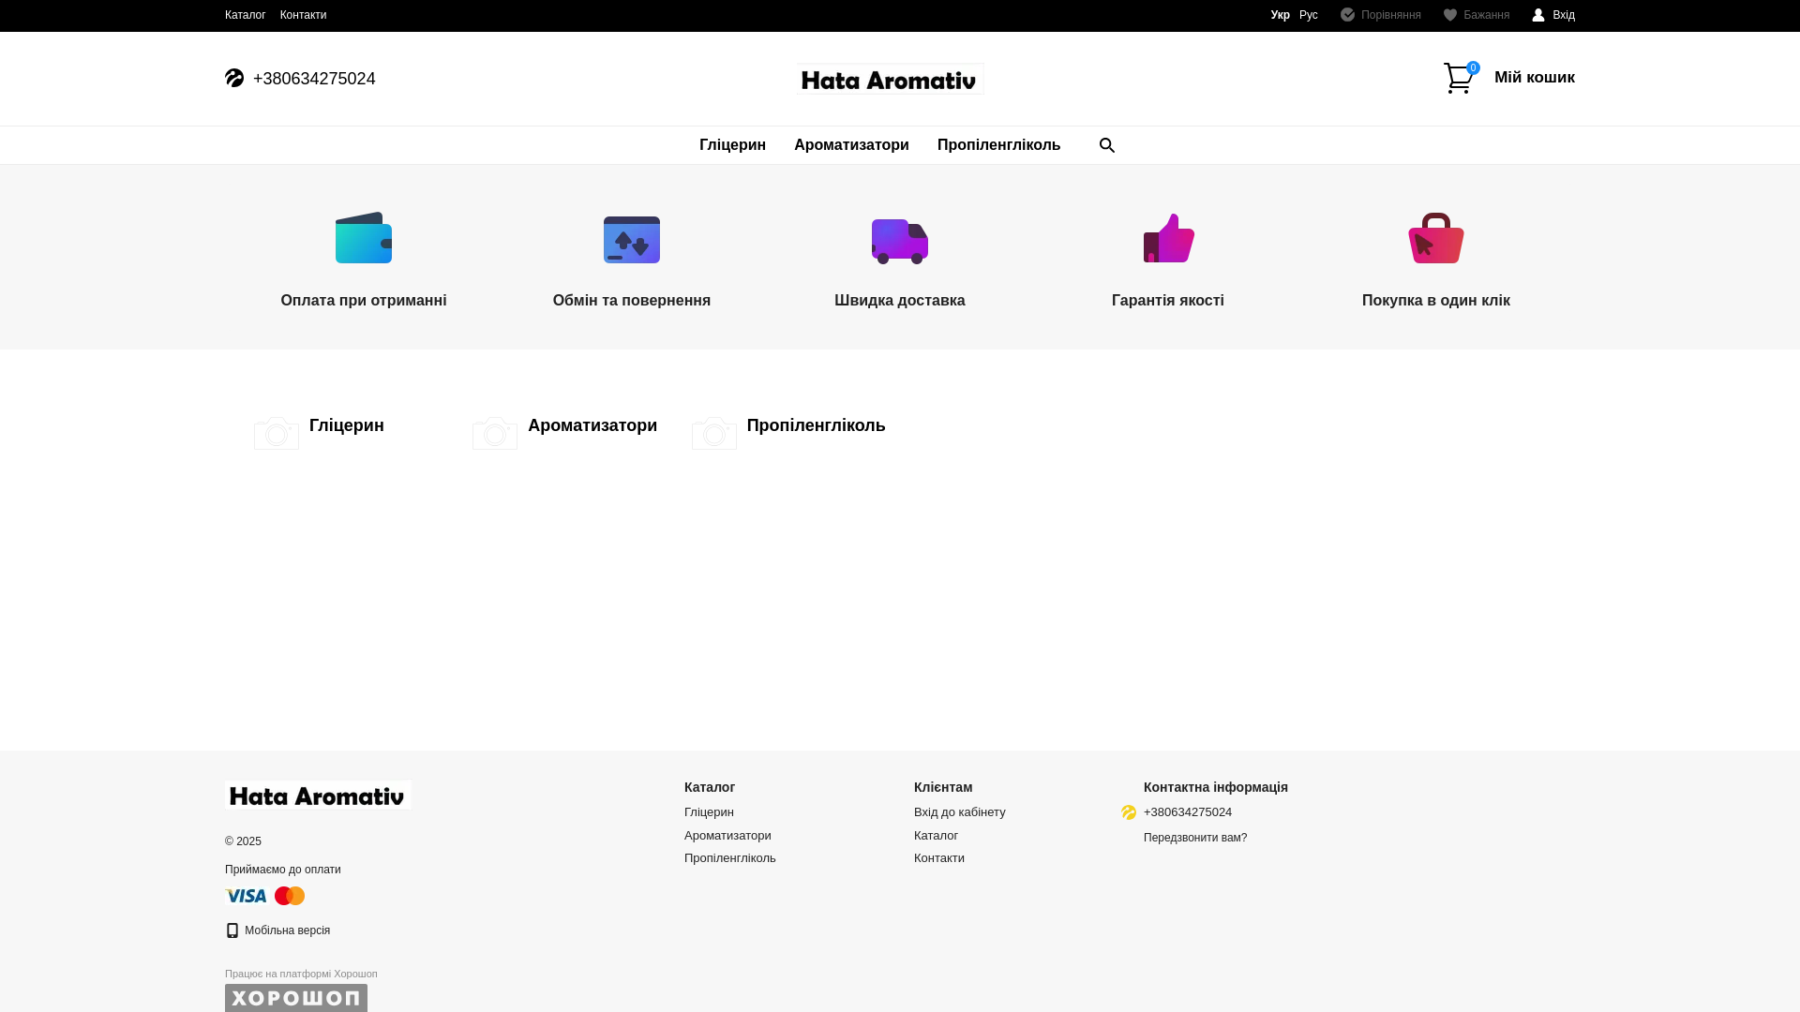The image size is (1800, 1012).
Task: Click the Каталог footer heading
Action: click(710, 787)
